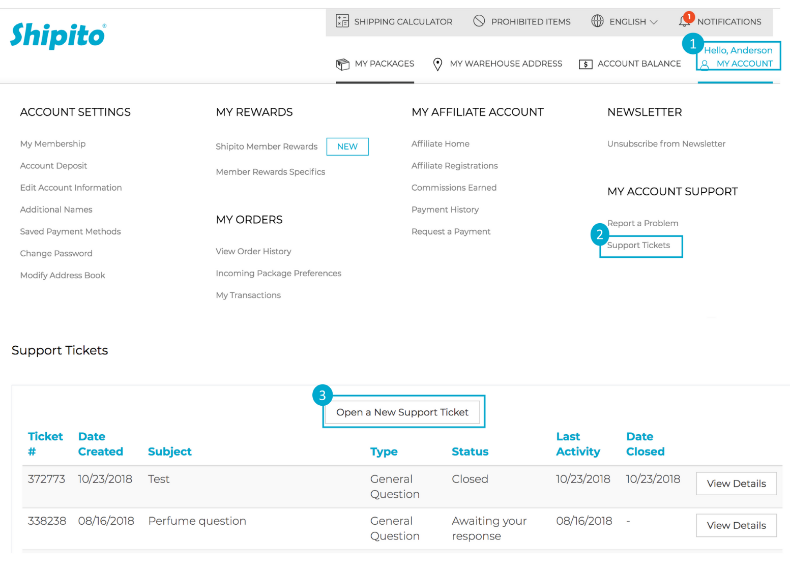Open Change Password link
Viewport: 790px width, 571px height.
(x=56, y=253)
